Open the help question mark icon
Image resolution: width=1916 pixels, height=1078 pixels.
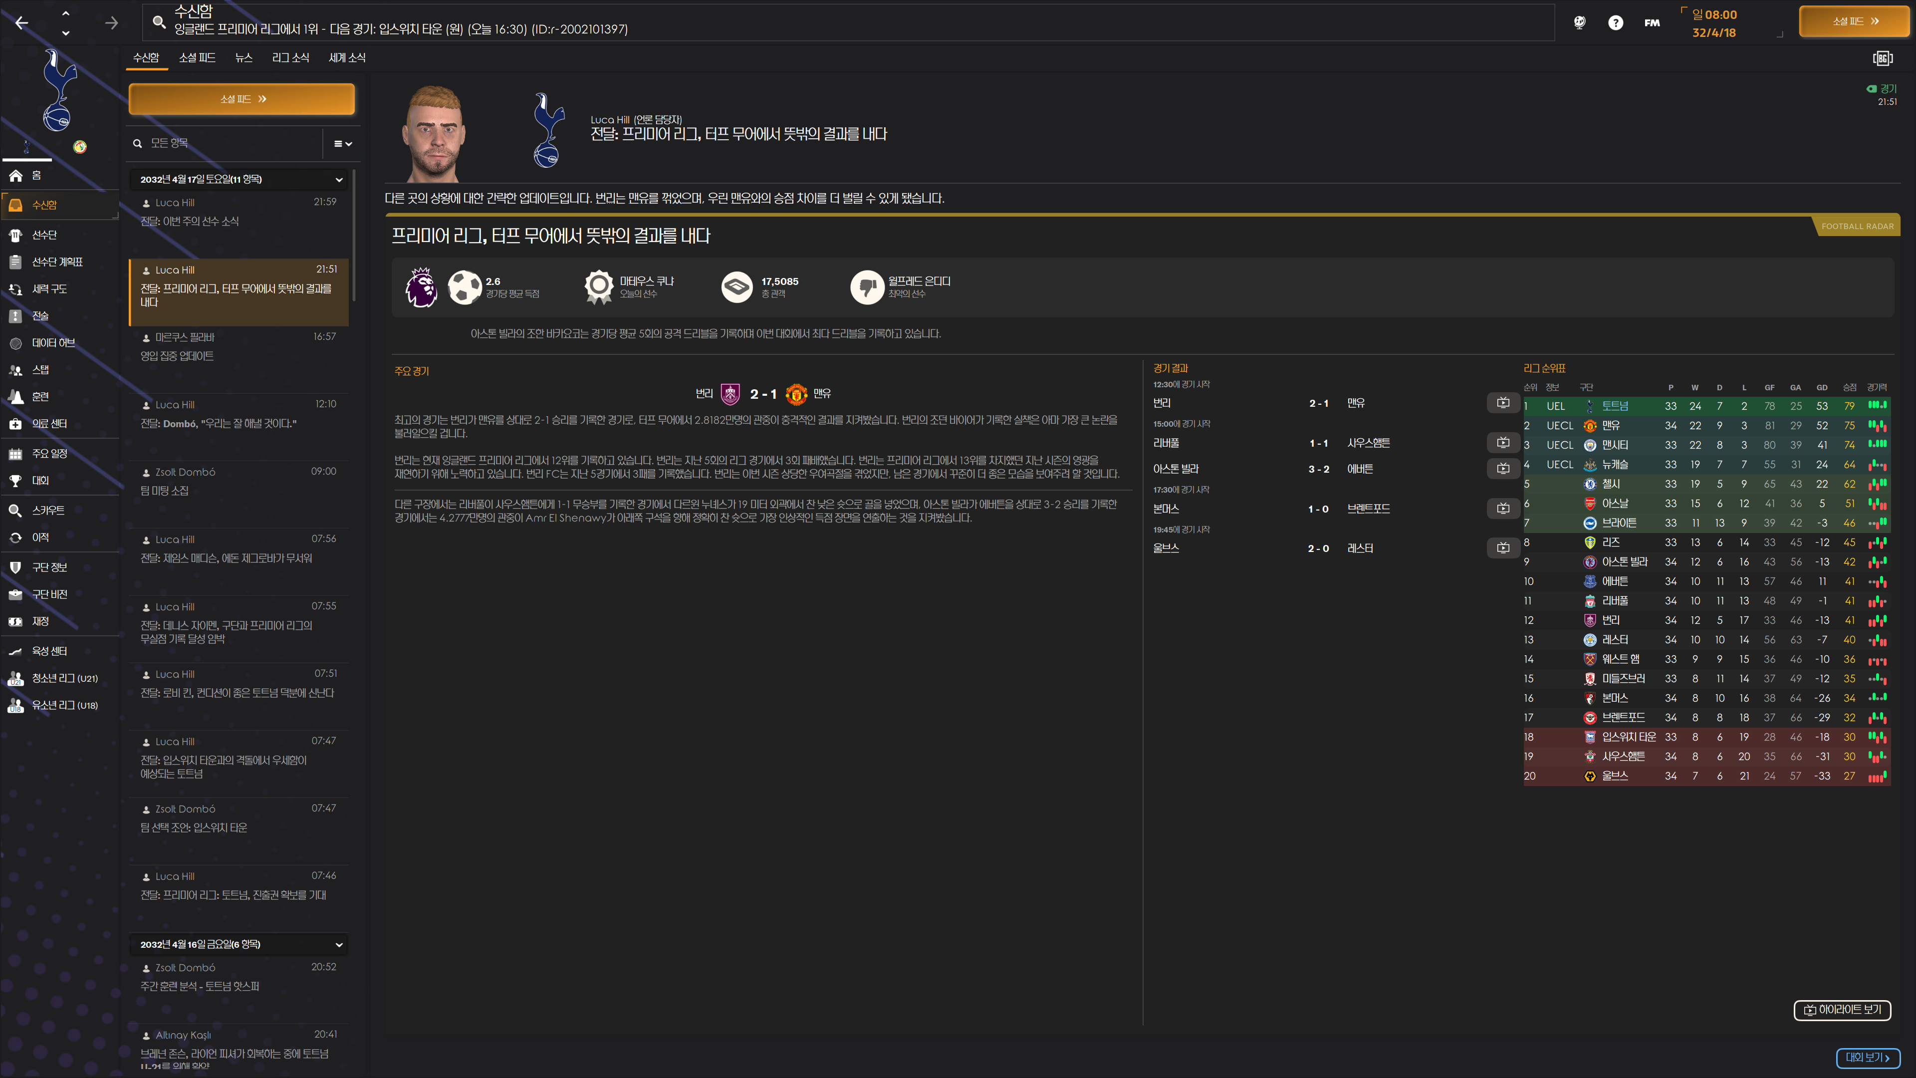click(x=1615, y=23)
